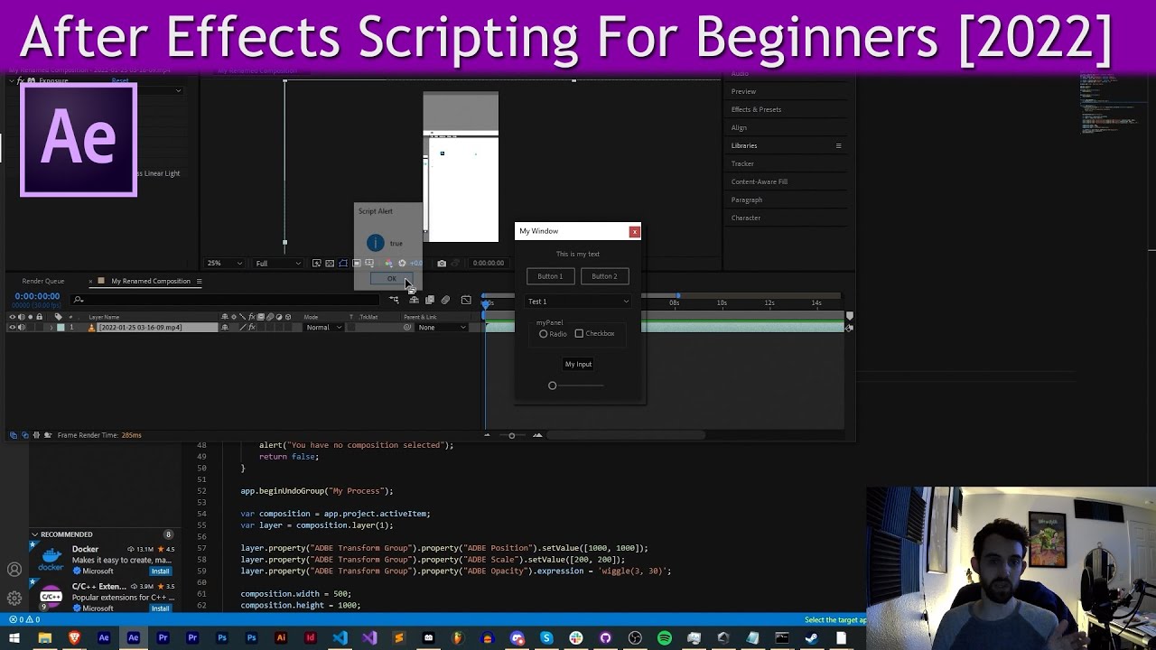This screenshot has width=1156, height=650.
Task: Click the 0:00:00:00 current time display in timeline
Action: pos(37,296)
